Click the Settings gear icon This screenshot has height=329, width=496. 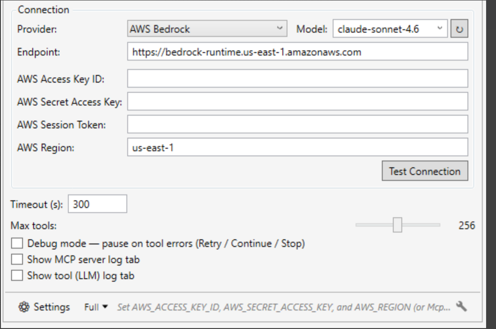pyautogui.click(x=24, y=307)
